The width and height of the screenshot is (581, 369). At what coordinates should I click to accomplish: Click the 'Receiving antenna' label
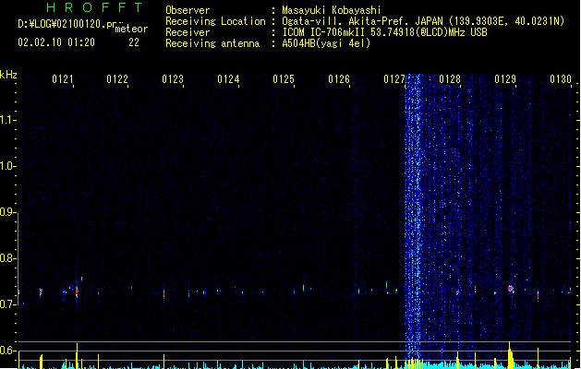click(212, 43)
